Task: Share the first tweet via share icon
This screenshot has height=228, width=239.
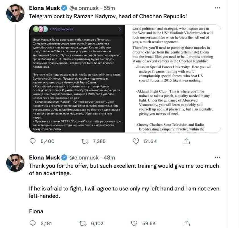Action: [x=187, y=141]
